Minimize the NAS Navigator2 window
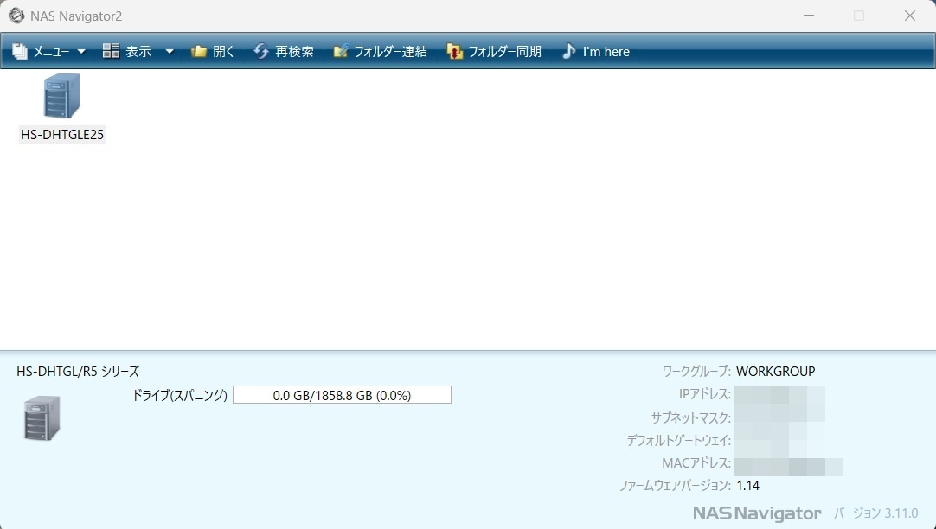The width and height of the screenshot is (936, 529). 809,16
